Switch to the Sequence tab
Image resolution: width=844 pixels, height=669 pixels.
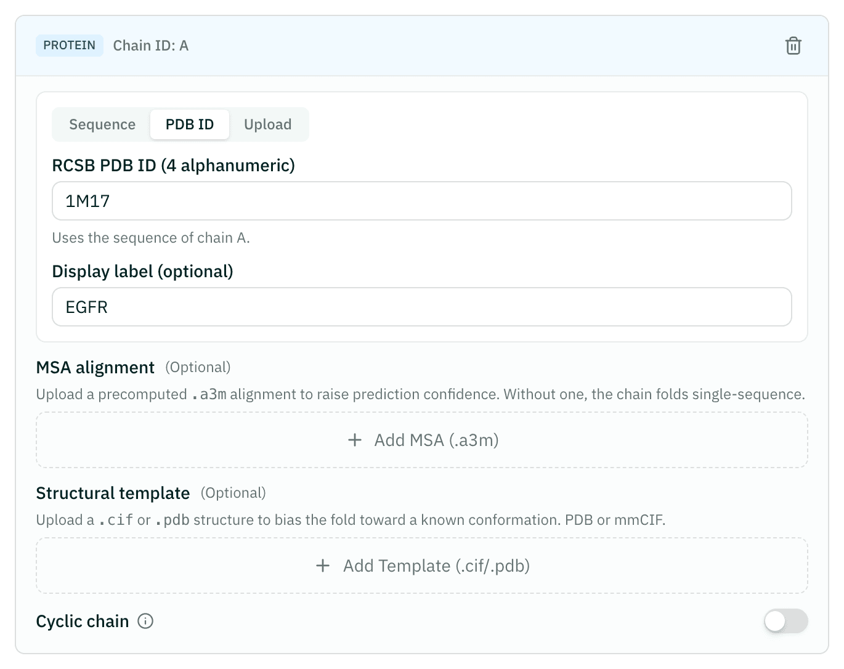[x=102, y=124]
